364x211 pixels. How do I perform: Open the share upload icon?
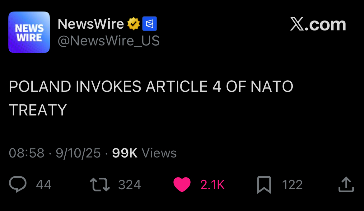tap(346, 185)
